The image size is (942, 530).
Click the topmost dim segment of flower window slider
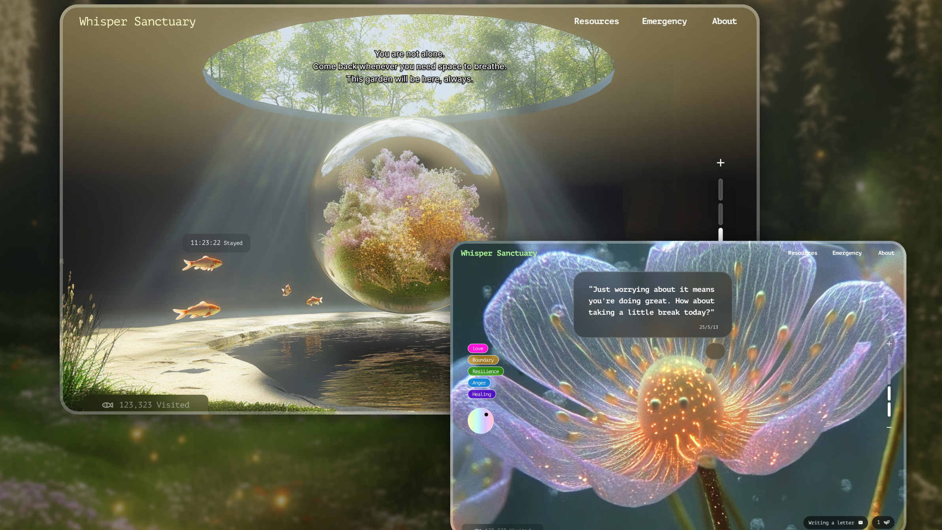coord(889,361)
